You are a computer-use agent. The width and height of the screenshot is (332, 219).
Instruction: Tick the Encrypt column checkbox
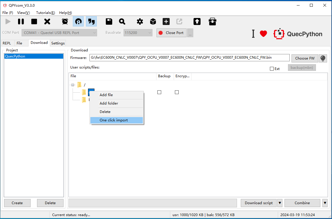coord(177,92)
